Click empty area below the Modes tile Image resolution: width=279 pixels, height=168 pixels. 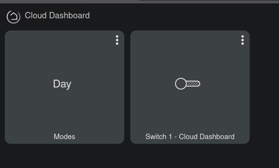tap(64, 155)
